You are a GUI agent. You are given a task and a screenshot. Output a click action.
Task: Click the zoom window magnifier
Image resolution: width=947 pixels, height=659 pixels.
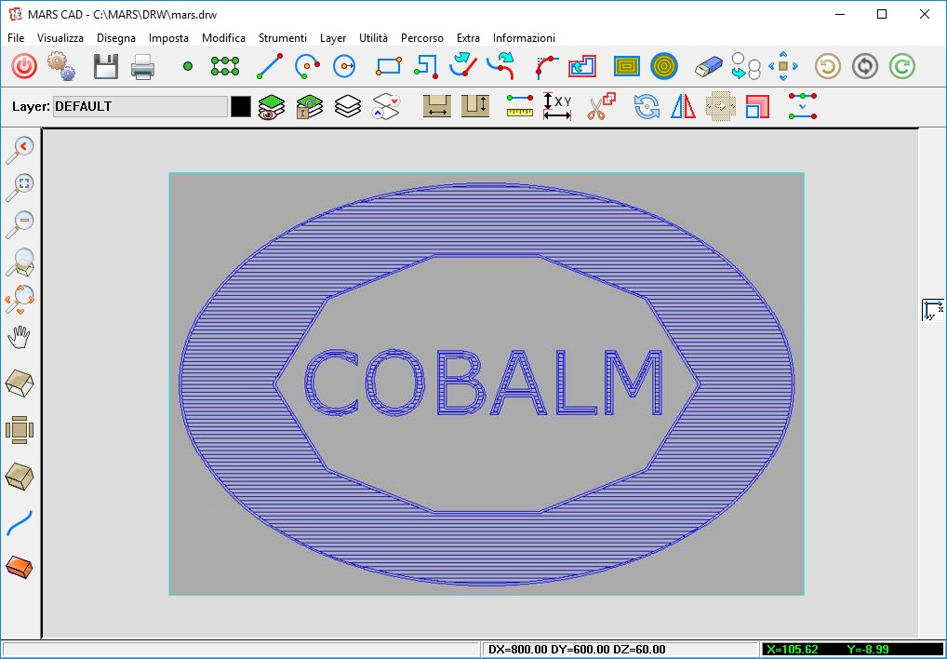pyautogui.click(x=20, y=262)
